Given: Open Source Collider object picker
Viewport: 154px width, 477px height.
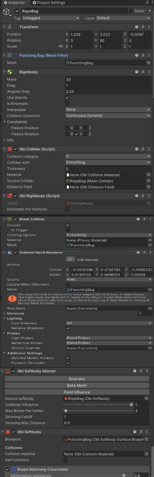Looking at the screenshot, I should pos(148,181).
